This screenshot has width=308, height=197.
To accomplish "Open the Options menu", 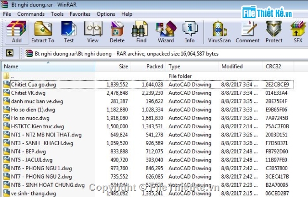I will click(106, 14).
